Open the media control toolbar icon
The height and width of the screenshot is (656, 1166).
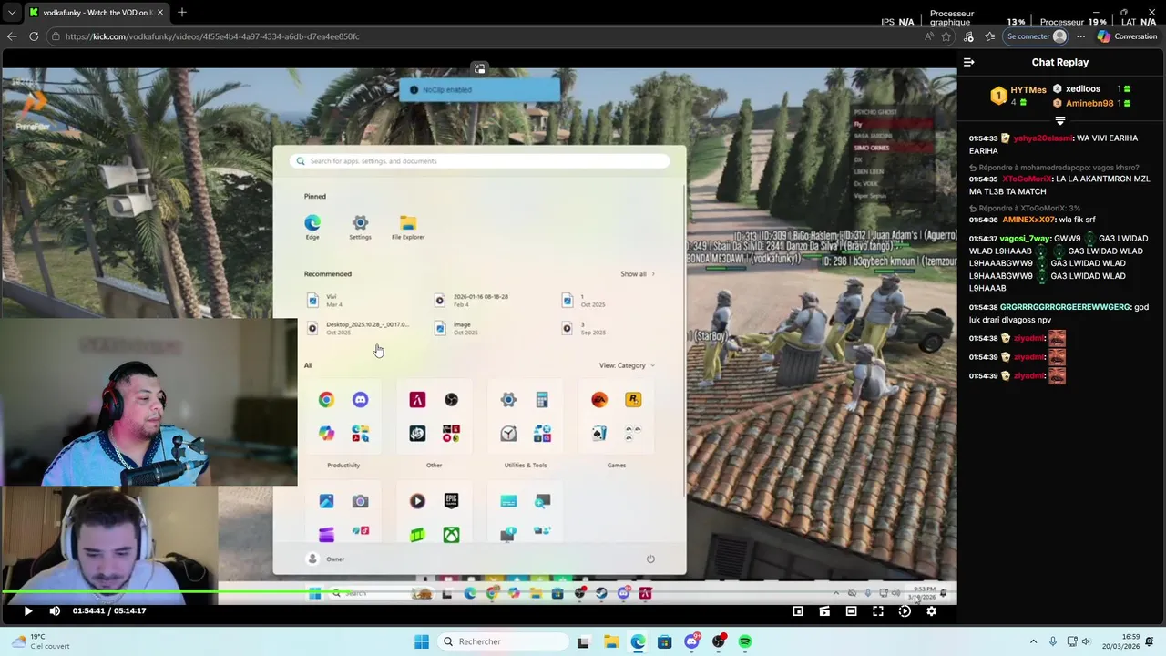coord(968,36)
